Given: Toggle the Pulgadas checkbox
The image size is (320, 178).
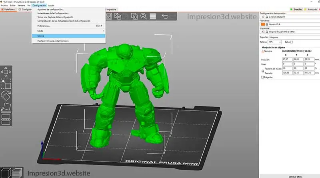Looking at the screenshot, I should click(262, 77).
